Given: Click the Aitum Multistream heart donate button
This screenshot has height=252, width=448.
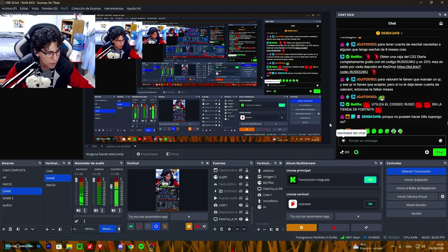Looking at the screenshot, I should tap(334, 227).
